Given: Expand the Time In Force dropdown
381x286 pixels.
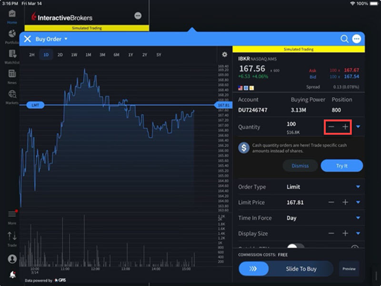Looking at the screenshot, I should click(358, 218).
